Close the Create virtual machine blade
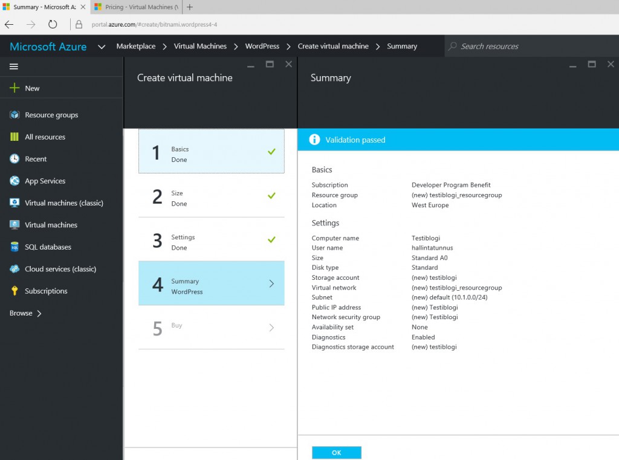 click(288, 64)
